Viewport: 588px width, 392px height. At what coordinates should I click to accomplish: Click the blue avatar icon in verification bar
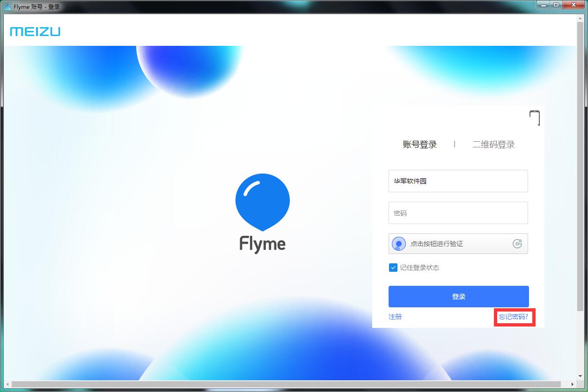click(398, 244)
